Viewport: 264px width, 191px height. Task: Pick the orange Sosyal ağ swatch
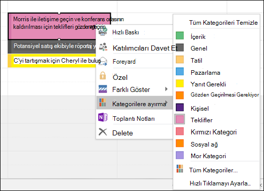point(180,143)
